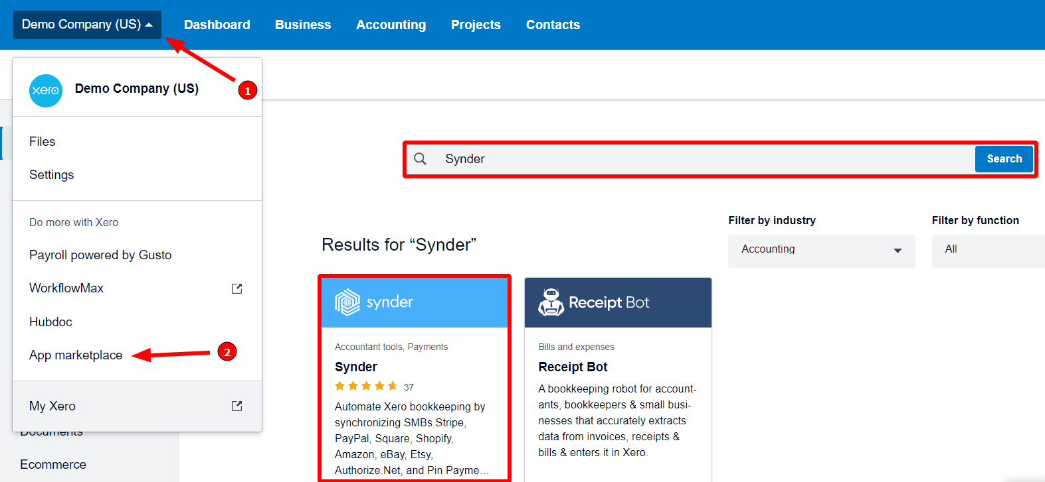Screen dimensions: 1045x482
Task: Open the Receipt Bot app title link
Action: click(573, 367)
